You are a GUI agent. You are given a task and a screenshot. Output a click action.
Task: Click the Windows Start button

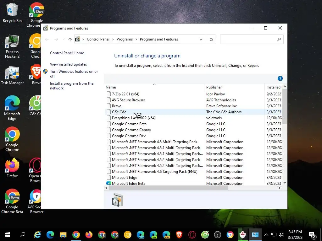click(x=8, y=235)
